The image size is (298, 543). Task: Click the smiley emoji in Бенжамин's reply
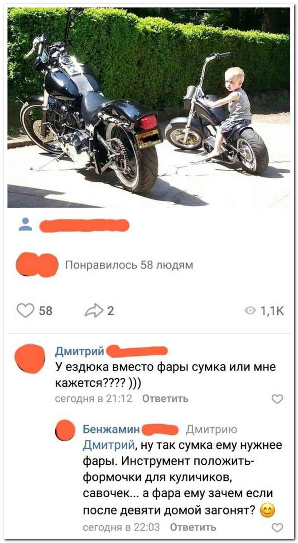268,512
